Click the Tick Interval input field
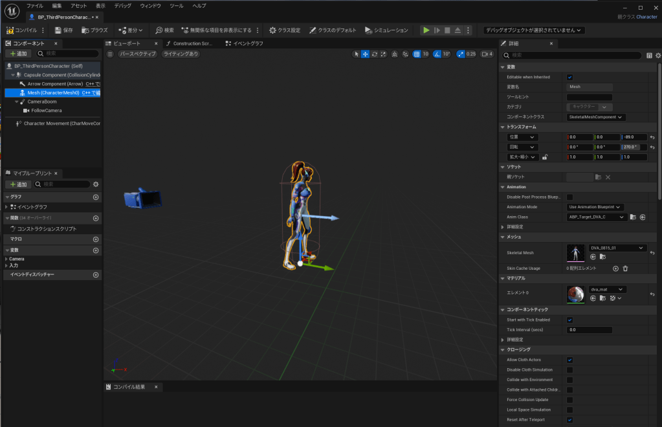This screenshot has width=662, height=427. coord(589,330)
